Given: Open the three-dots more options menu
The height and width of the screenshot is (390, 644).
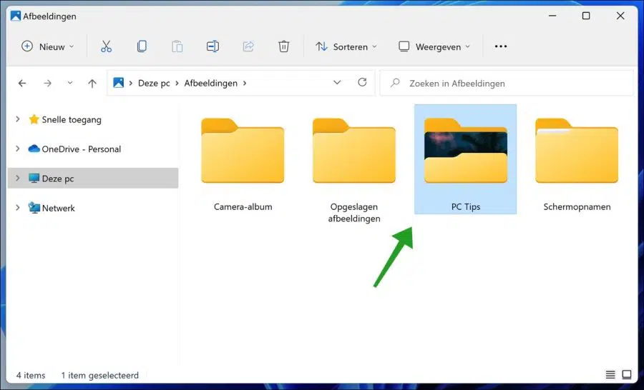Looking at the screenshot, I should point(501,46).
